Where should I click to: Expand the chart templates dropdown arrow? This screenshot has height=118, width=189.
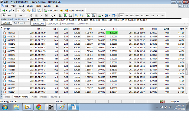[116, 15]
